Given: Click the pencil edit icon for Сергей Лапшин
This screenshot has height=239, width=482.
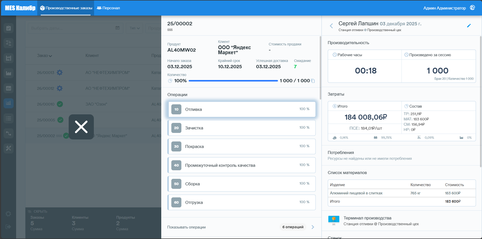Looking at the screenshot, I should [x=469, y=26].
